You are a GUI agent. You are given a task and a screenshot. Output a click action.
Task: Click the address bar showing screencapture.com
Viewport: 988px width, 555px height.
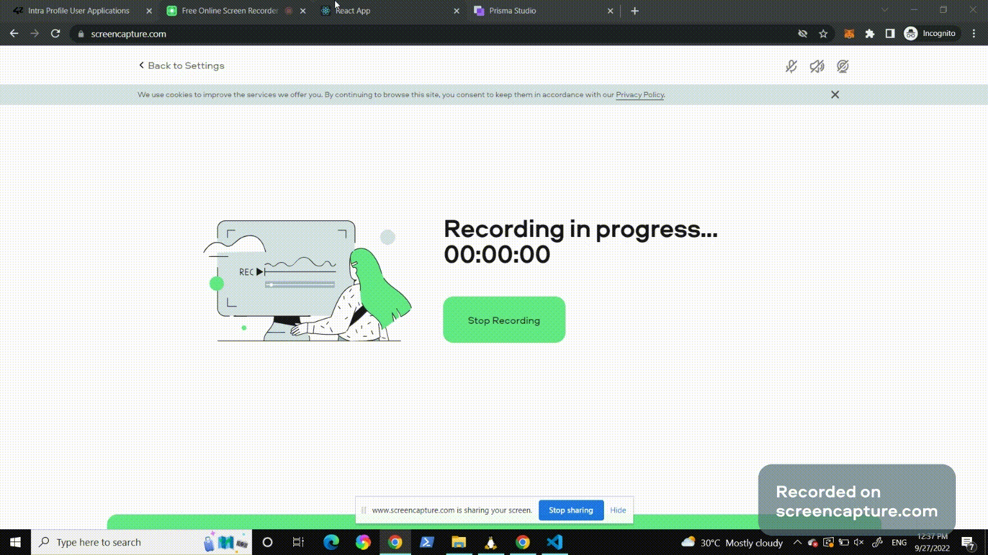(437, 33)
